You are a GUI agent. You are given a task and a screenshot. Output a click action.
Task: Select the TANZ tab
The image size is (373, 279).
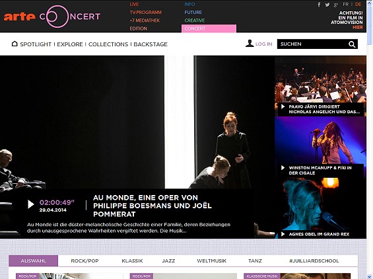255,261
